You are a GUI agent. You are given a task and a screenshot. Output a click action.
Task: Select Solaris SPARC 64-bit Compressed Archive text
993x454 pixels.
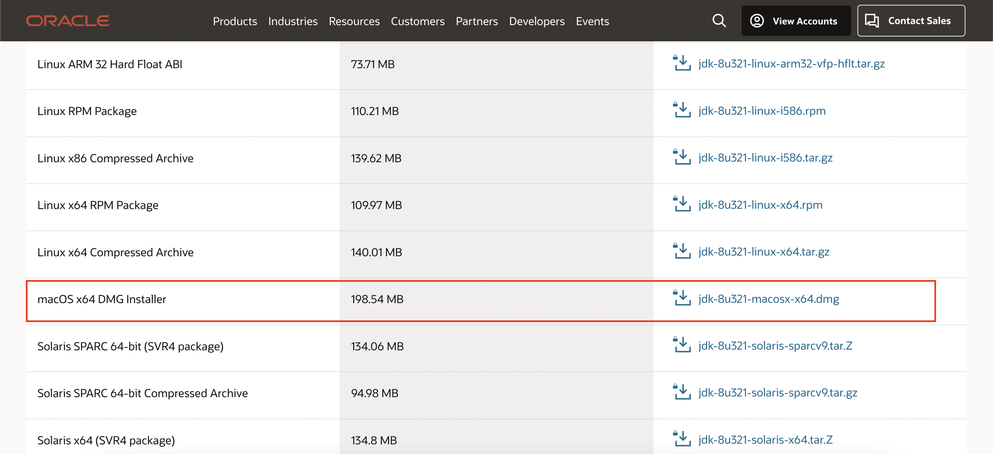(x=143, y=393)
